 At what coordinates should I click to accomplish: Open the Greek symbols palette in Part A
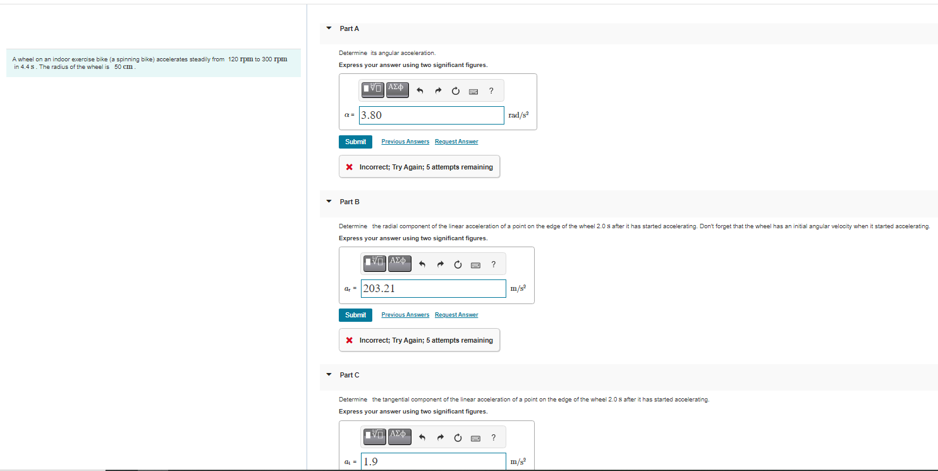(x=397, y=90)
